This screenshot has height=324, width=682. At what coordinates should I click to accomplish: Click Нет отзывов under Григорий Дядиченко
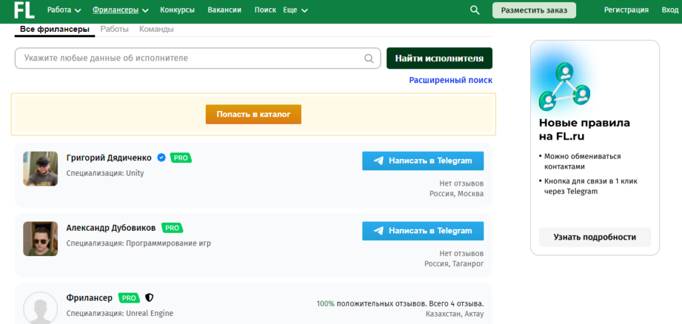462,183
